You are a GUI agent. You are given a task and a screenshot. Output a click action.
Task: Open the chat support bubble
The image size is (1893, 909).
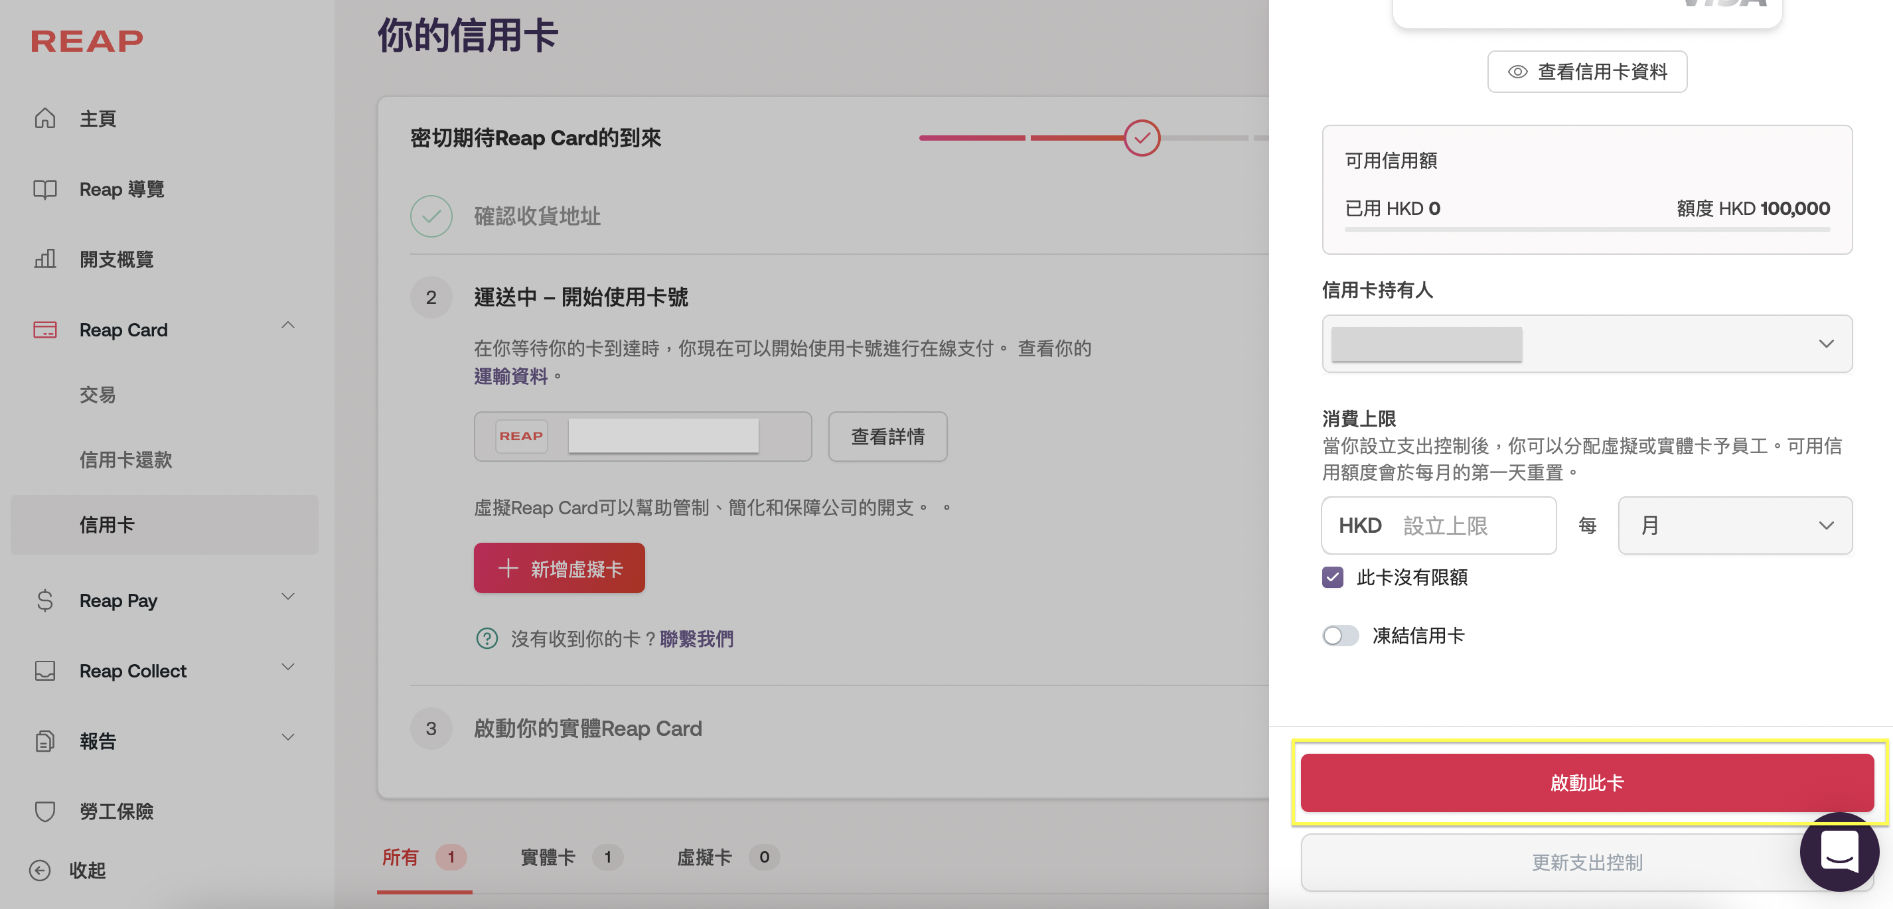pyautogui.click(x=1839, y=852)
